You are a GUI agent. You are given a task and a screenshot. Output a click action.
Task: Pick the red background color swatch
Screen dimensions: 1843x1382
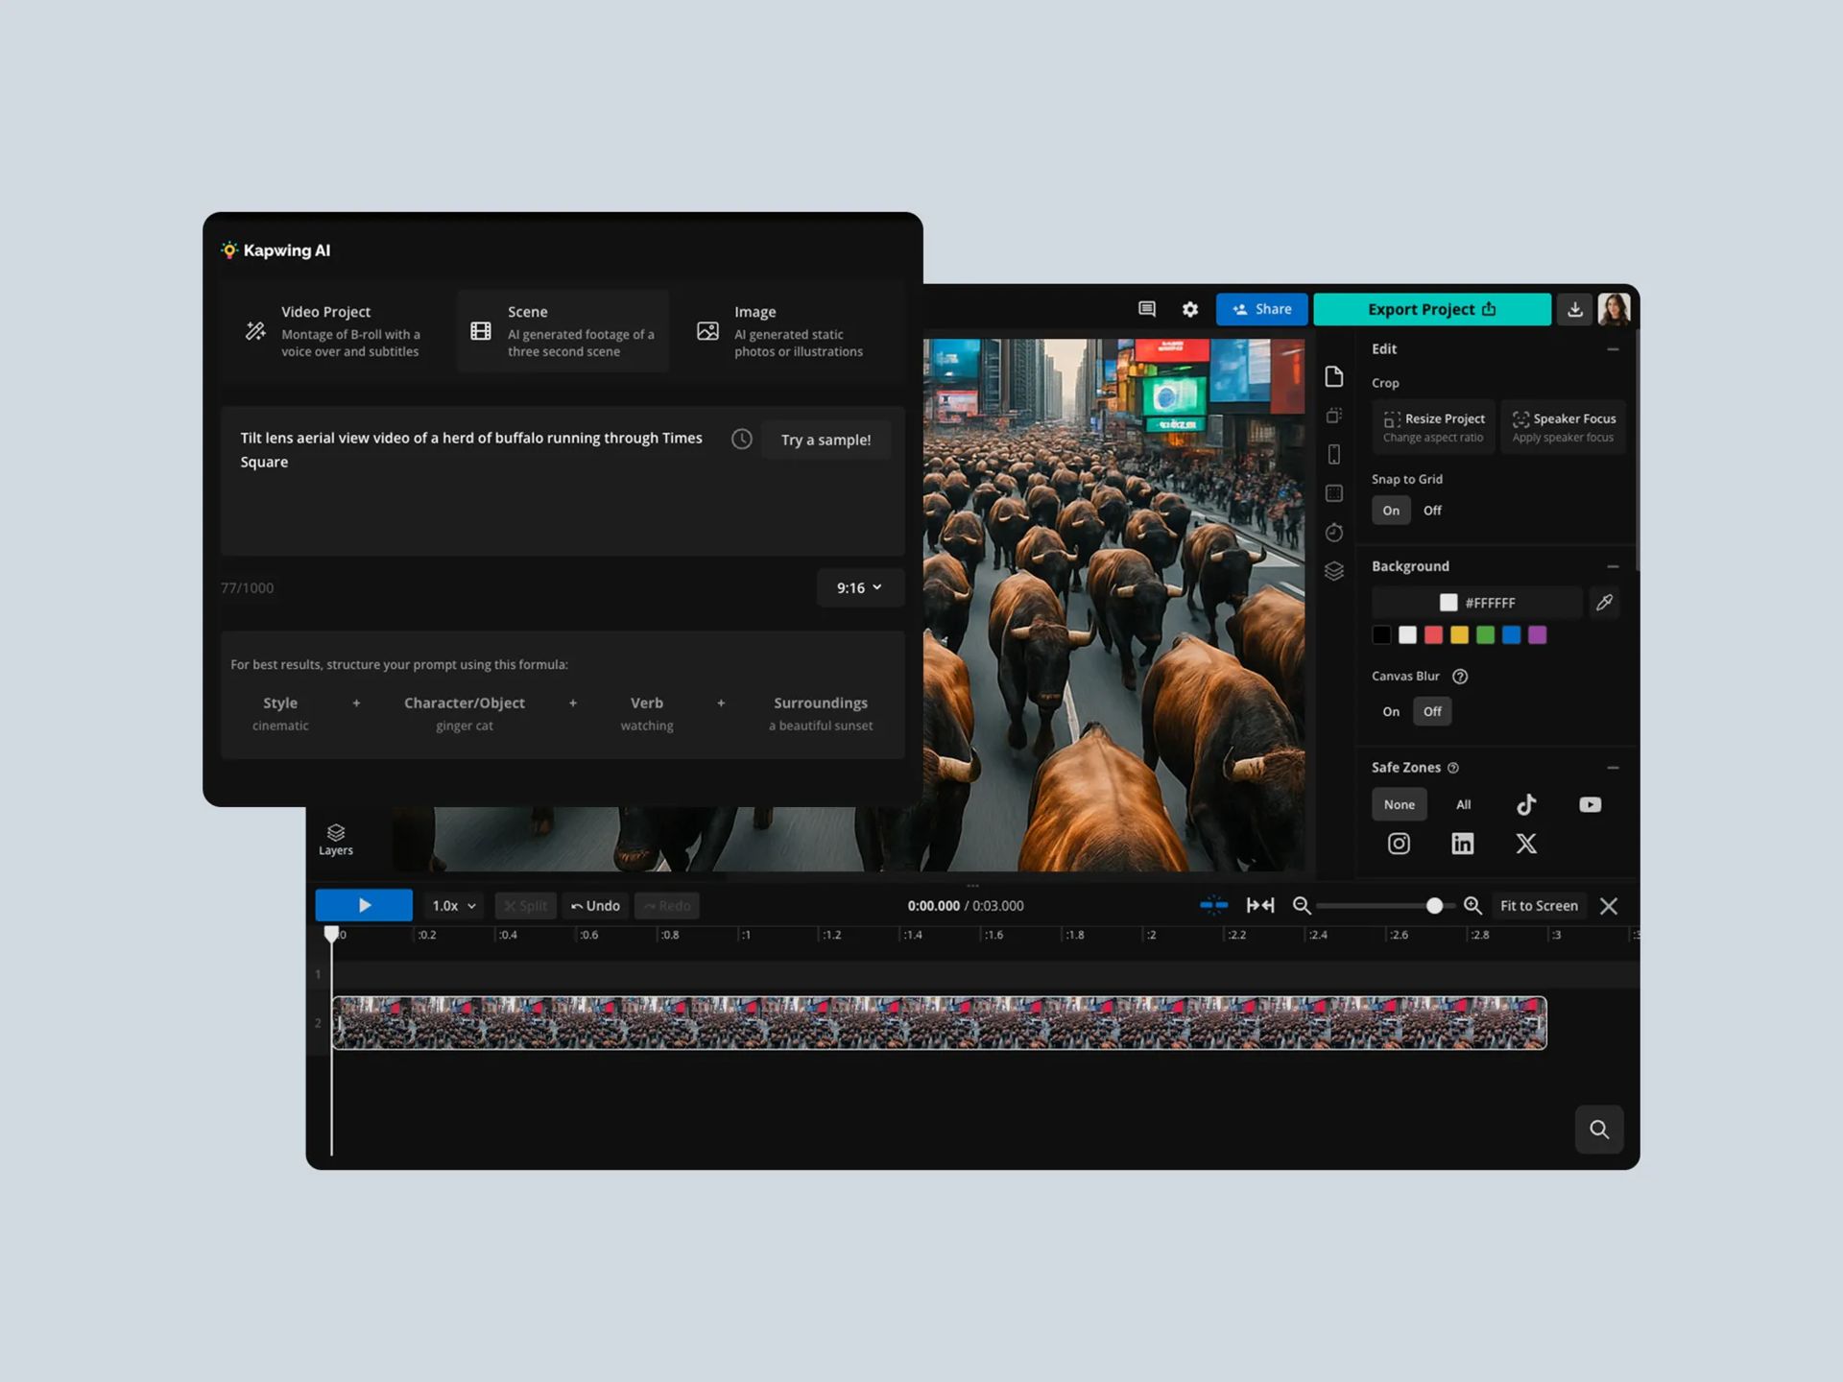[x=1433, y=634]
